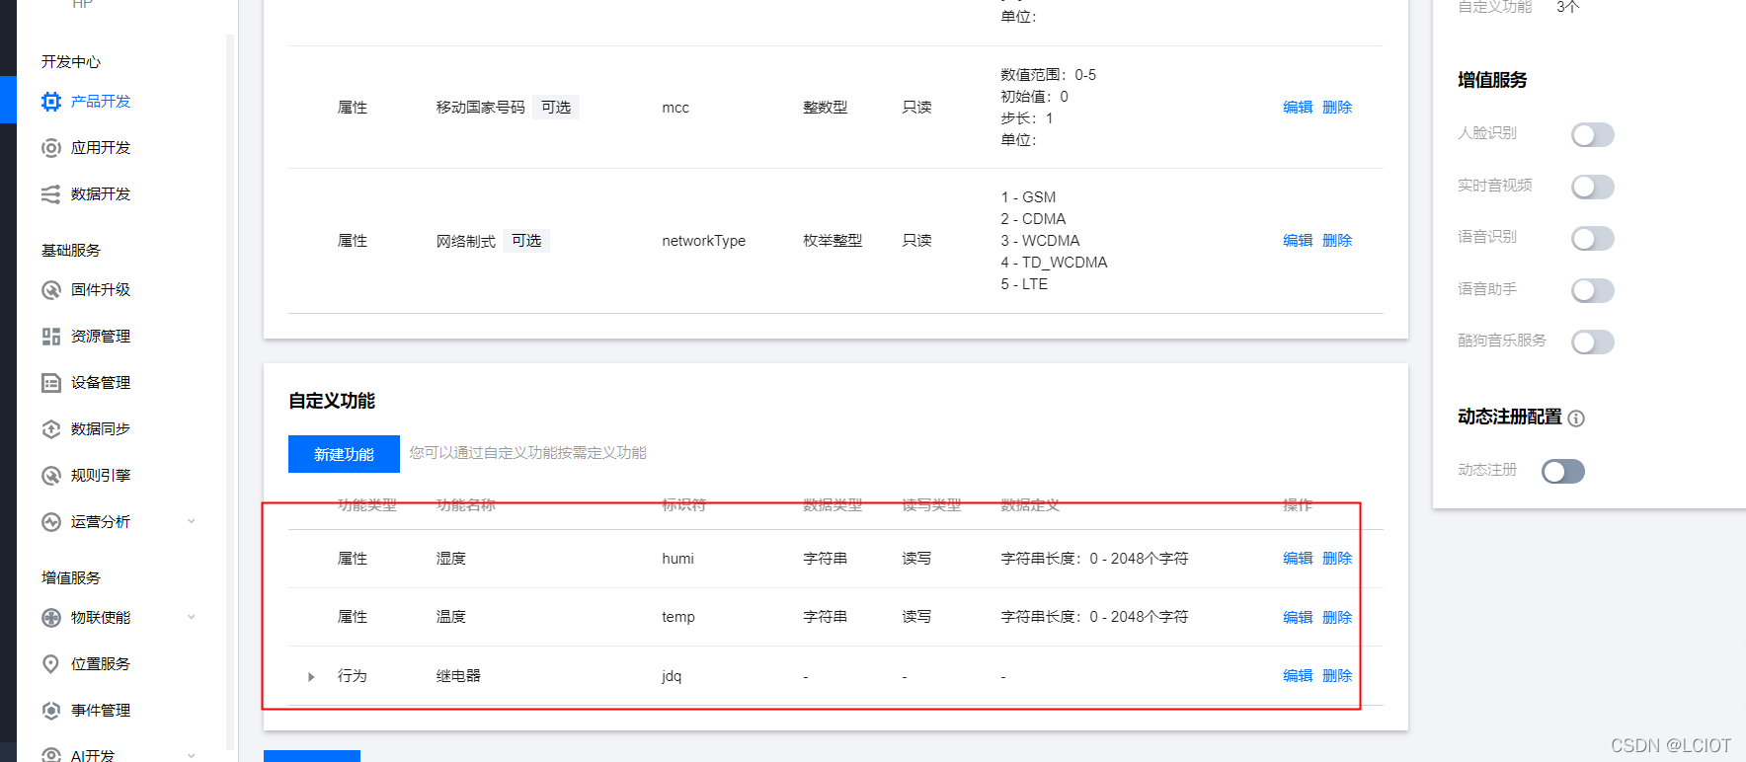The height and width of the screenshot is (762, 1746).
Task: Click the 应用开发 sidebar icon
Action: pyautogui.click(x=51, y=148)
